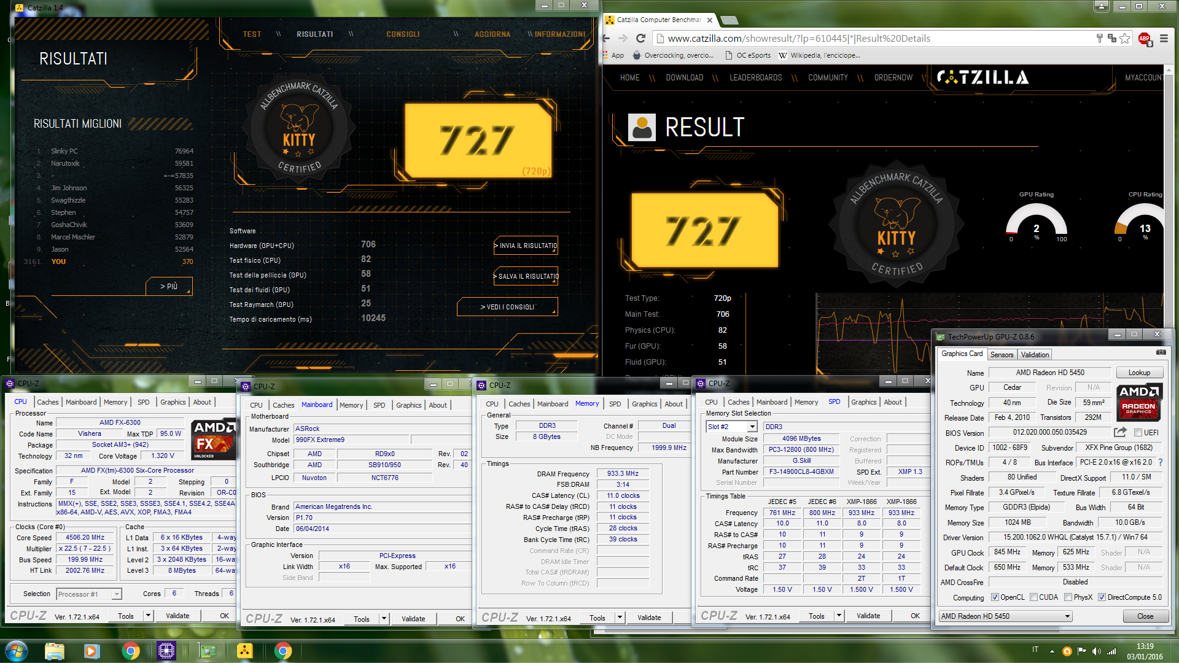Click the Chrome address bar URL
Screen dimensions: 1179x663
coord(799,38)
